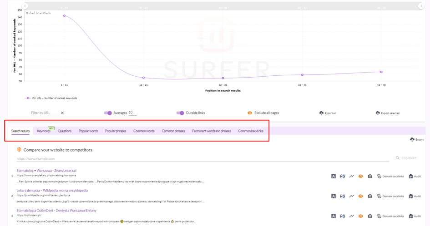Click chart data point at 12 - 21

pos(143,78)
